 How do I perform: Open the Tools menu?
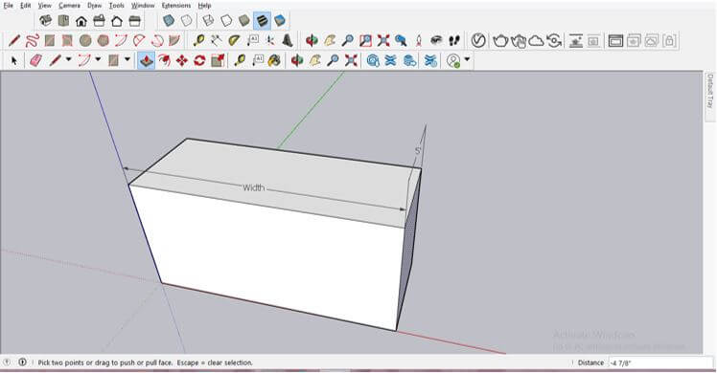tap(117, 6)
